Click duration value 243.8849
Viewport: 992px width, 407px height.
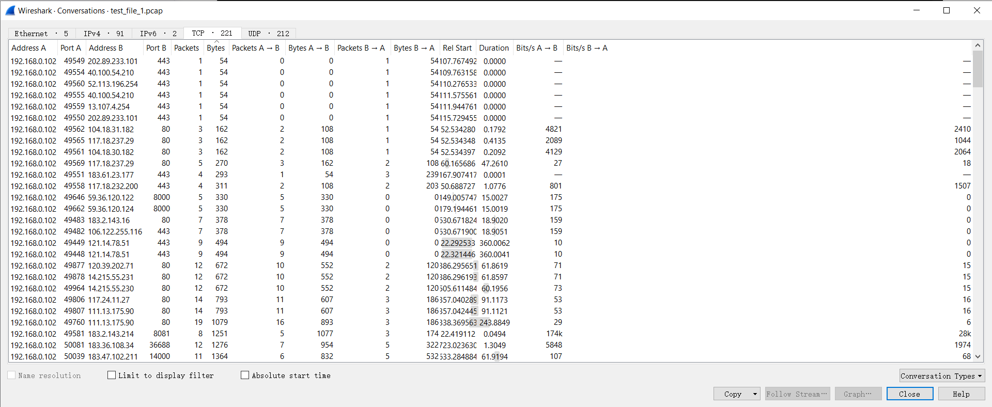494,322
